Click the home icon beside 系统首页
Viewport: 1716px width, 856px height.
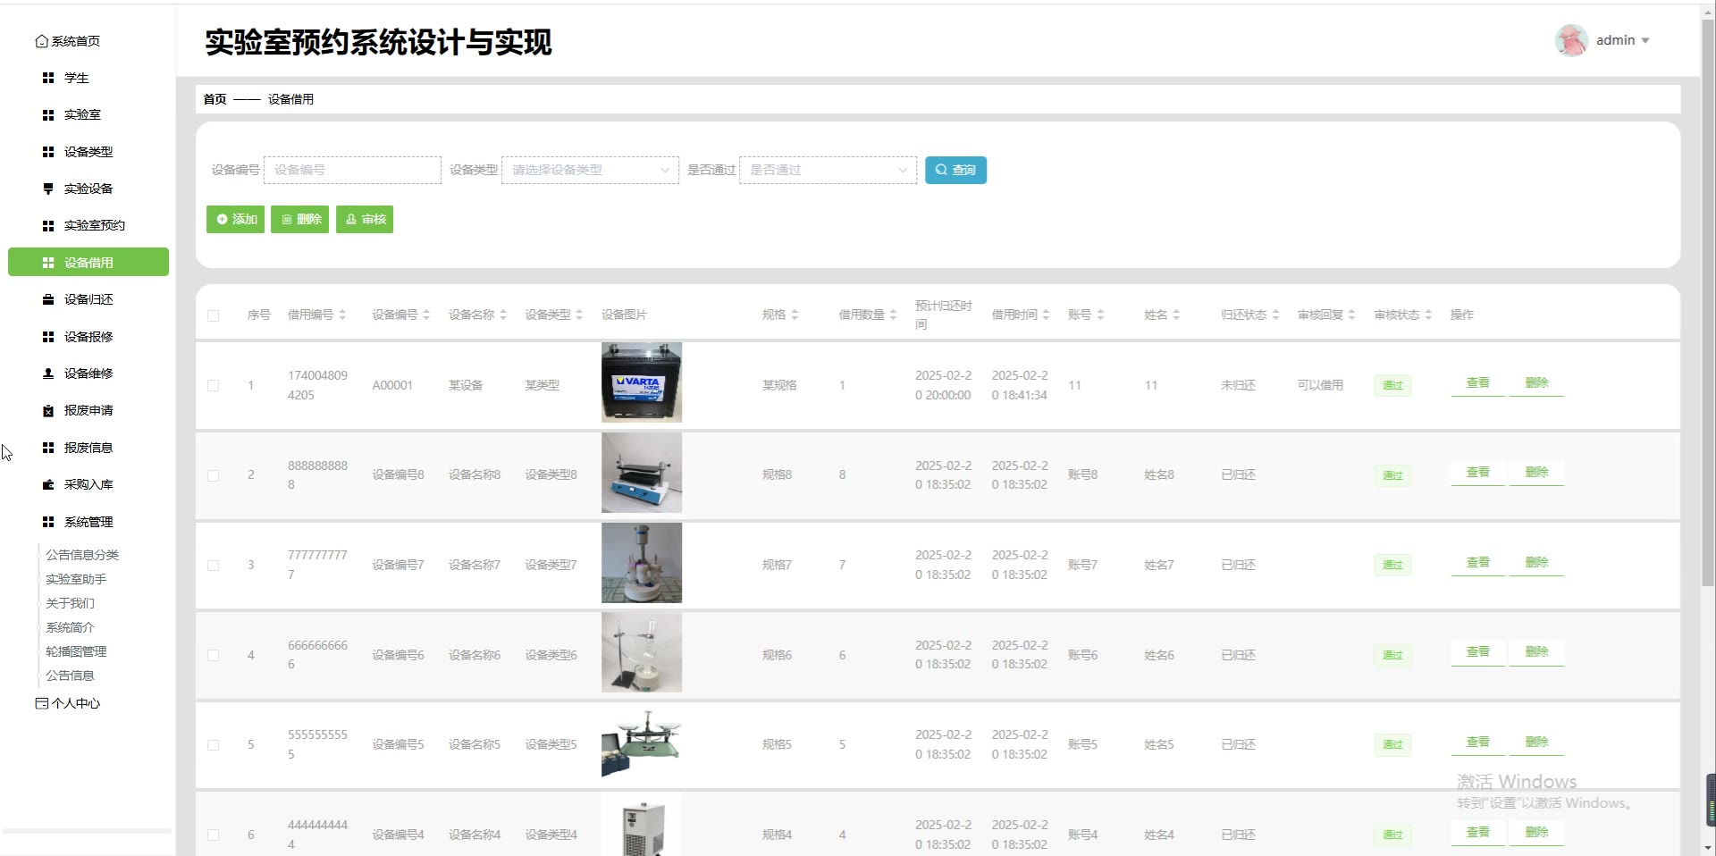[x=41, y=41]
